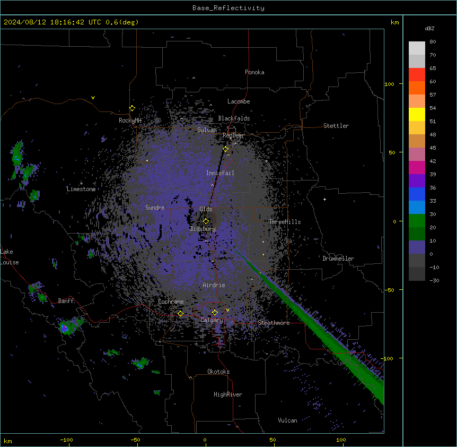Viewport: 457px width, 447px height.
Task: Click the Calgary city label
Action: [212, 320]
